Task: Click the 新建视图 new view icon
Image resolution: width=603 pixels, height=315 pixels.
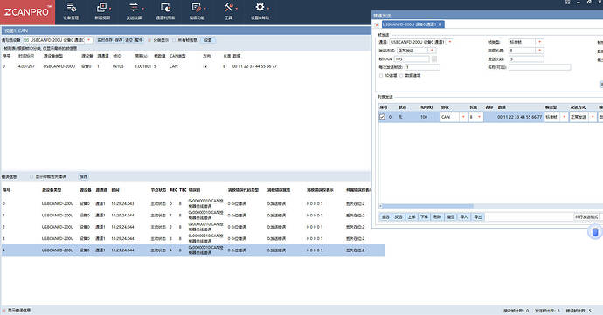Action: pyautogui.click(x=102, y=10)
